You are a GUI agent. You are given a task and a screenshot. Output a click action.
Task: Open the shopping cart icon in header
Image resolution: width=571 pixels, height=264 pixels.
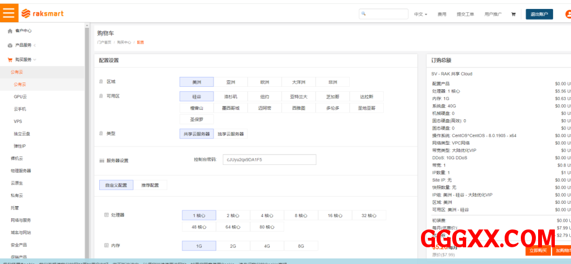[x=513, y=14]
